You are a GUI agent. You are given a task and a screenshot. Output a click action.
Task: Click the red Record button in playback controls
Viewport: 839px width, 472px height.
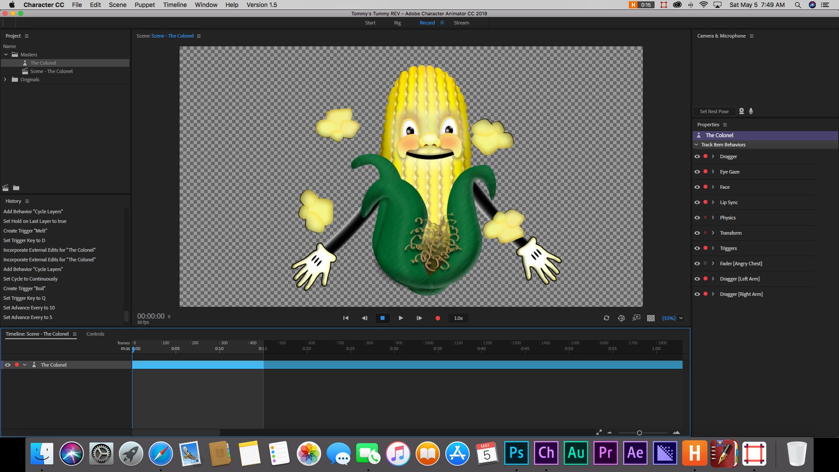click(x=437, y=318)
